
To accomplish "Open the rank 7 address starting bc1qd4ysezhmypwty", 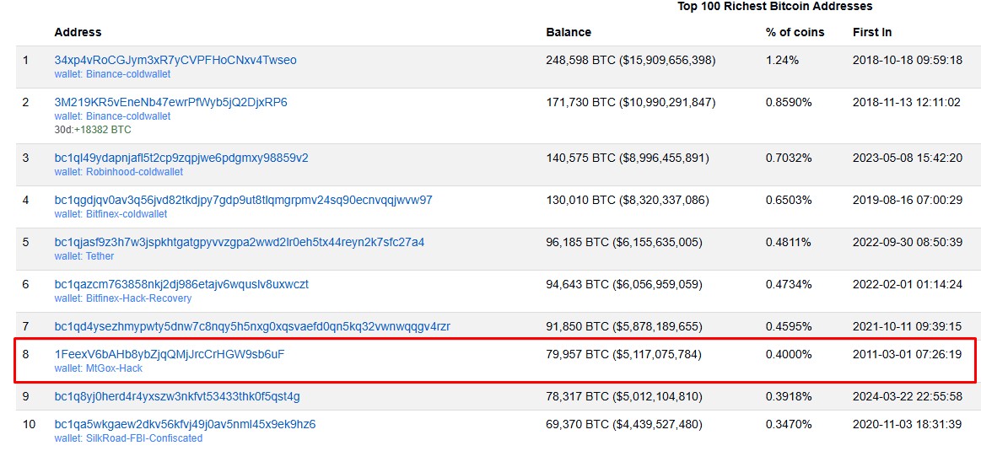I will click(252, 326).
